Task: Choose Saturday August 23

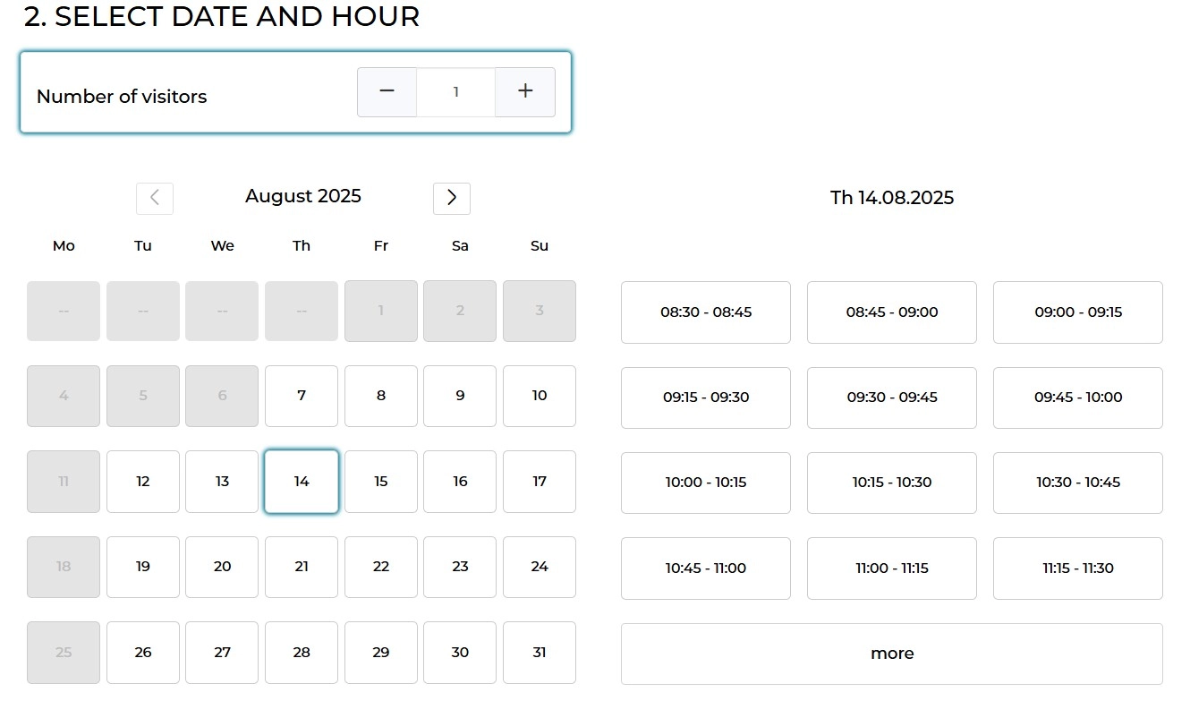Action: [460, 567]
